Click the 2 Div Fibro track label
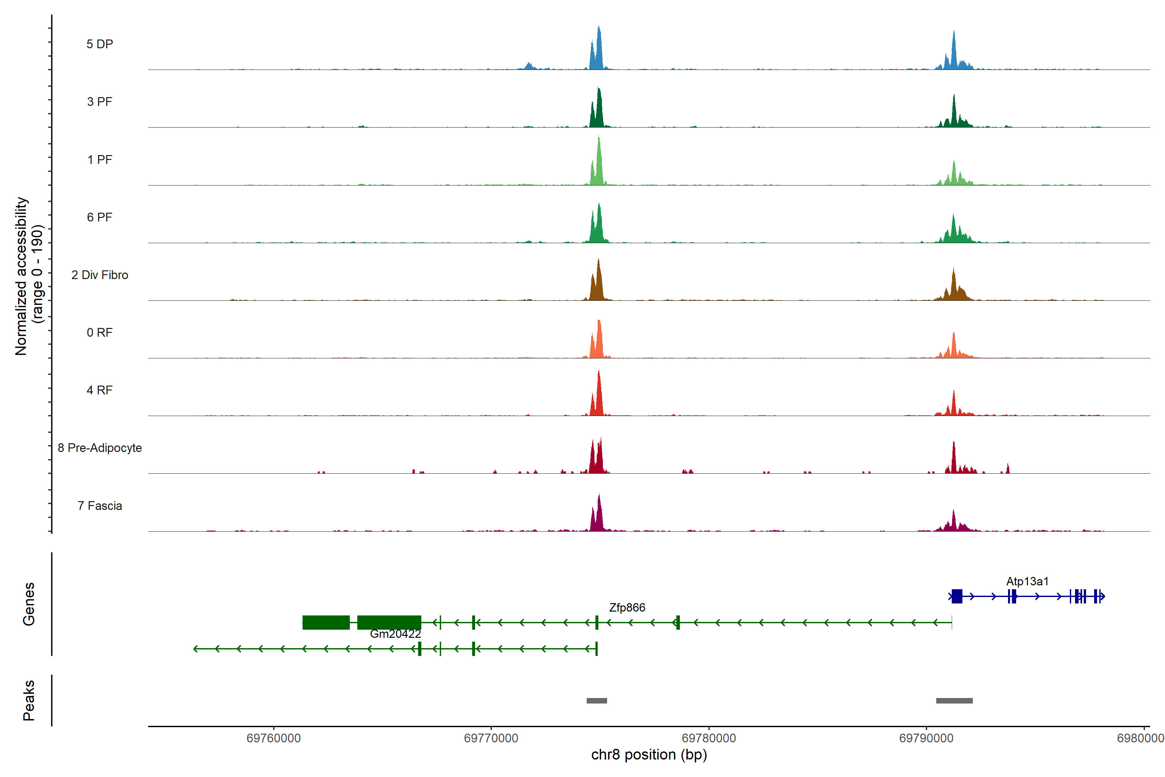 [100, 275]
